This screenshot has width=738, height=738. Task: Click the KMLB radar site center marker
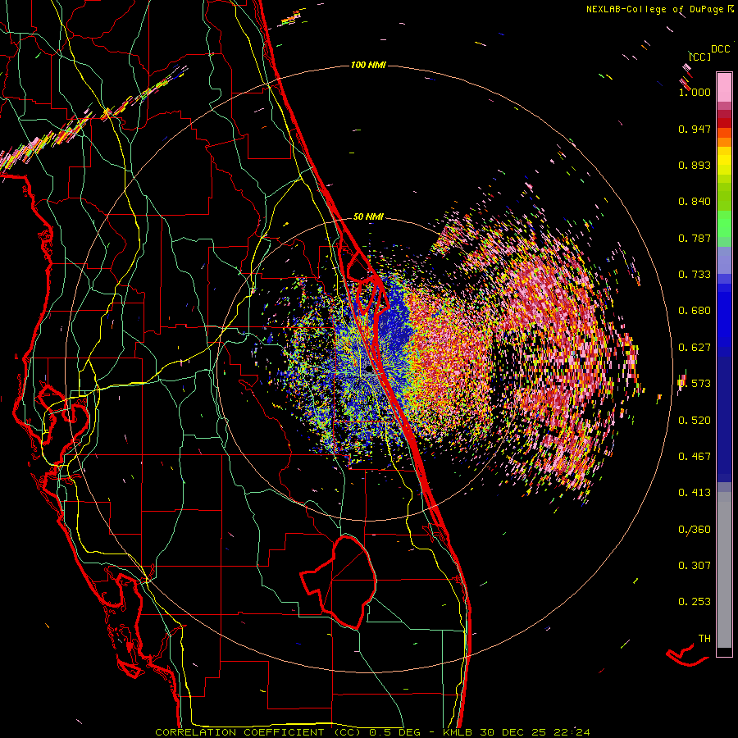[369, 370]
